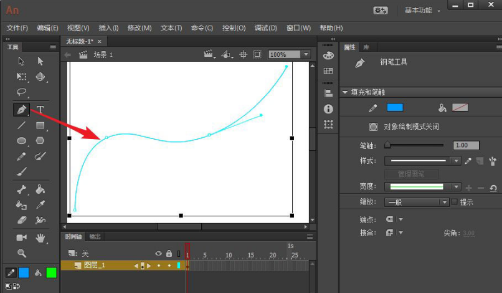
Task: Open the Commands menu
Action: click(x=202, y=28)
